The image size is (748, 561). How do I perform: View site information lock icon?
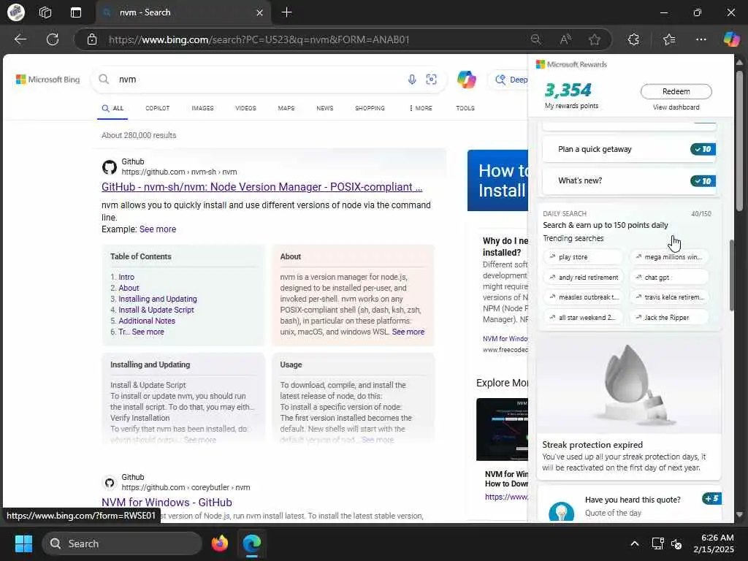(92, 39)
